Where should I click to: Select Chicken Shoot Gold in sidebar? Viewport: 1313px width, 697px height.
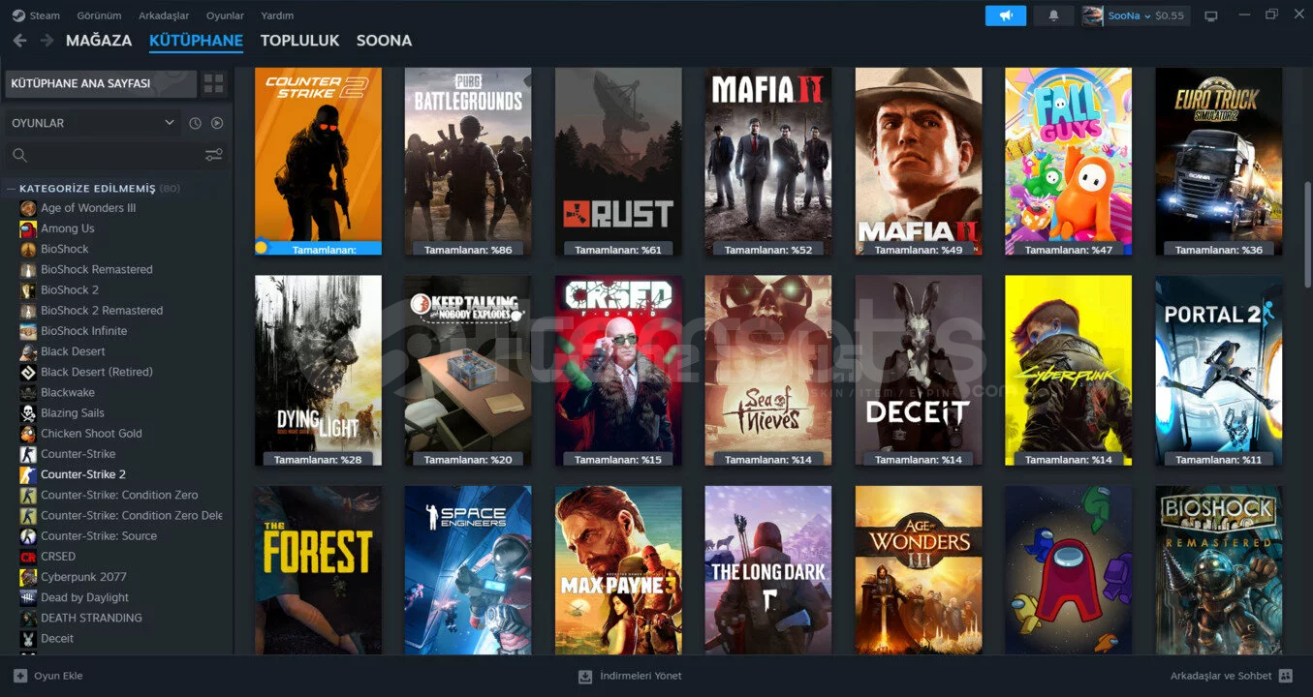pos(91,434)
